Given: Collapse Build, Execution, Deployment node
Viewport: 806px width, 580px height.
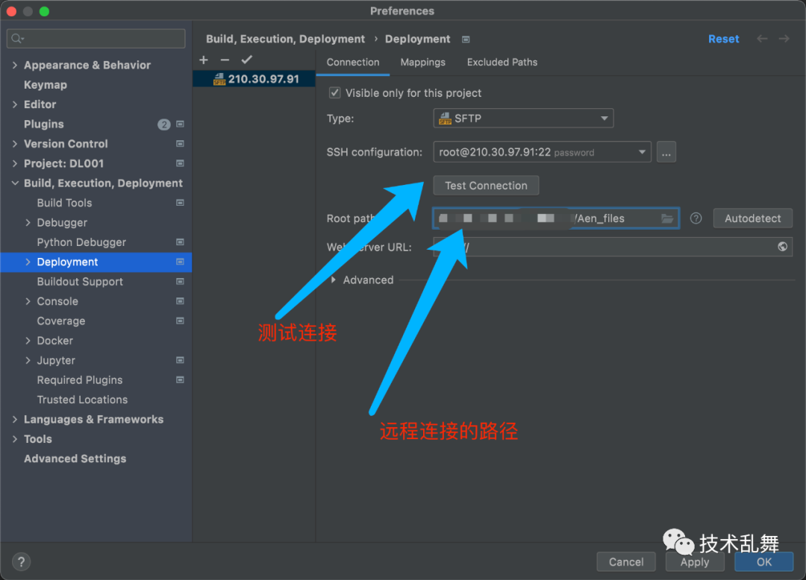Looking at the screenshot, I should click(15, 183).
